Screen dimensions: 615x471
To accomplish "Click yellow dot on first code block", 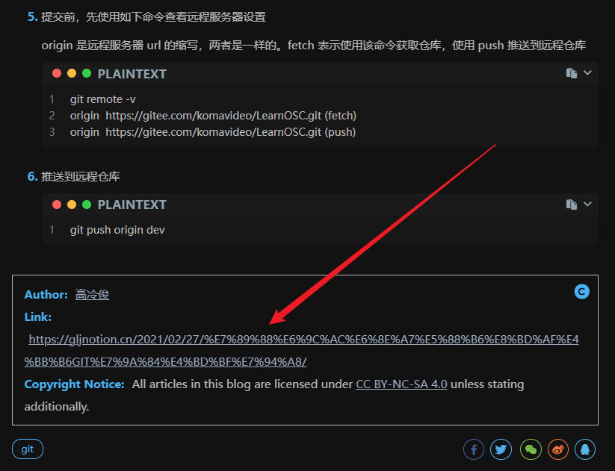I will point(72,73).
